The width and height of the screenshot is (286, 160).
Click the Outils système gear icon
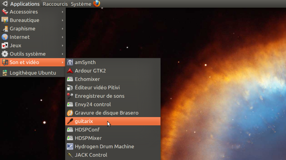(5, 54)
